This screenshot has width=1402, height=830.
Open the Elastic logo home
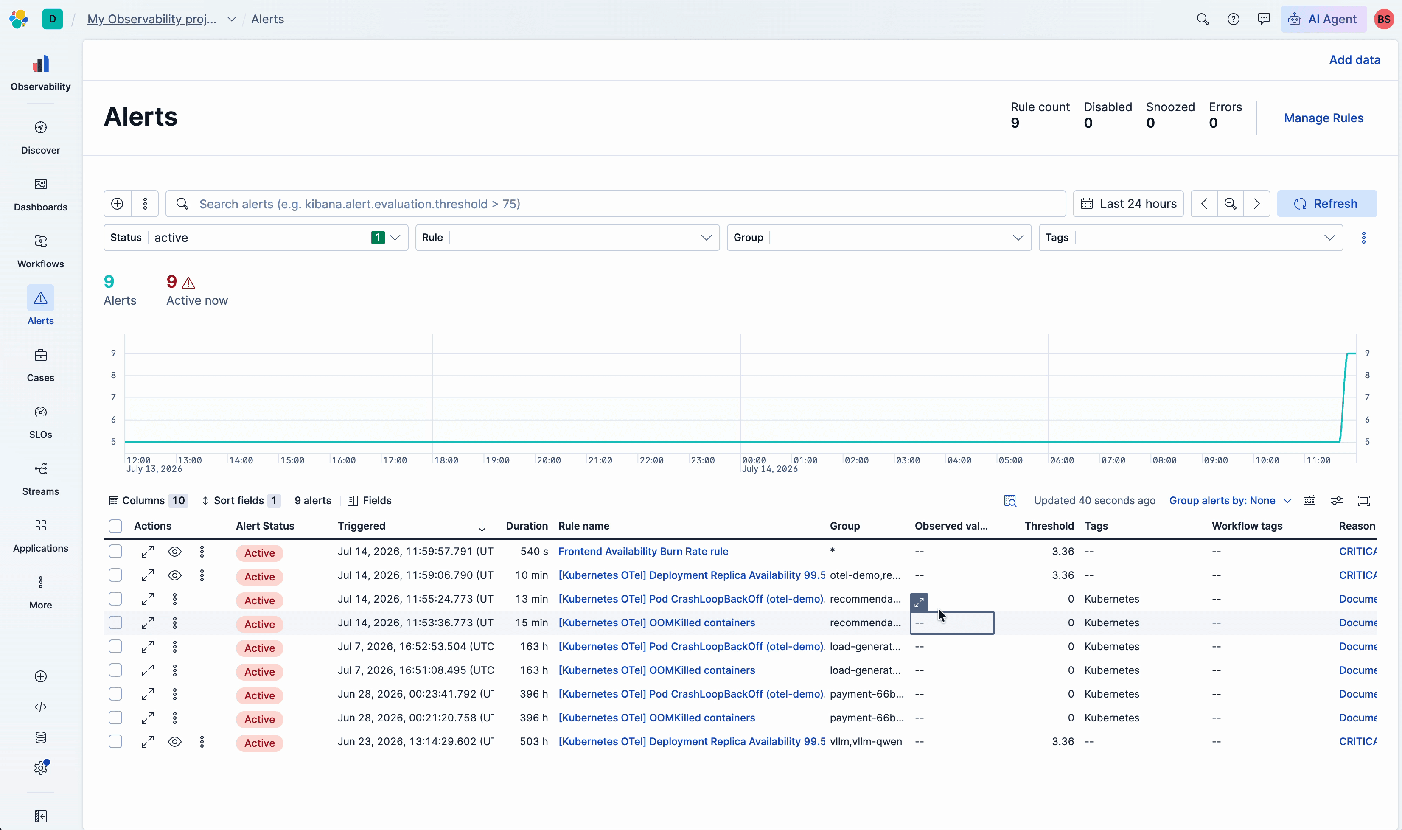click(18, 19)
